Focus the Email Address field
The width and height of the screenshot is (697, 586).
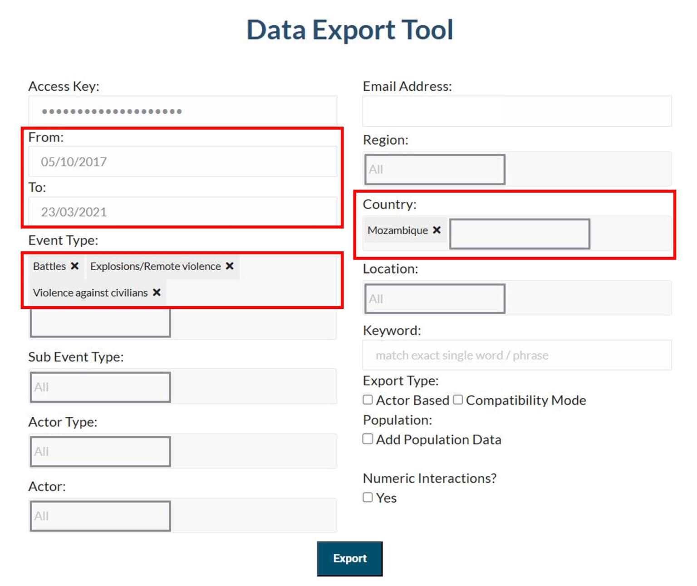coord(516,111)
